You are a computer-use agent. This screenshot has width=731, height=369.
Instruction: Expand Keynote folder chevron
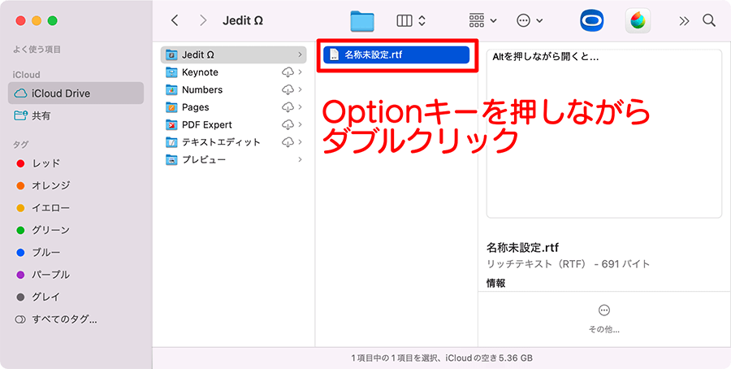300,72
